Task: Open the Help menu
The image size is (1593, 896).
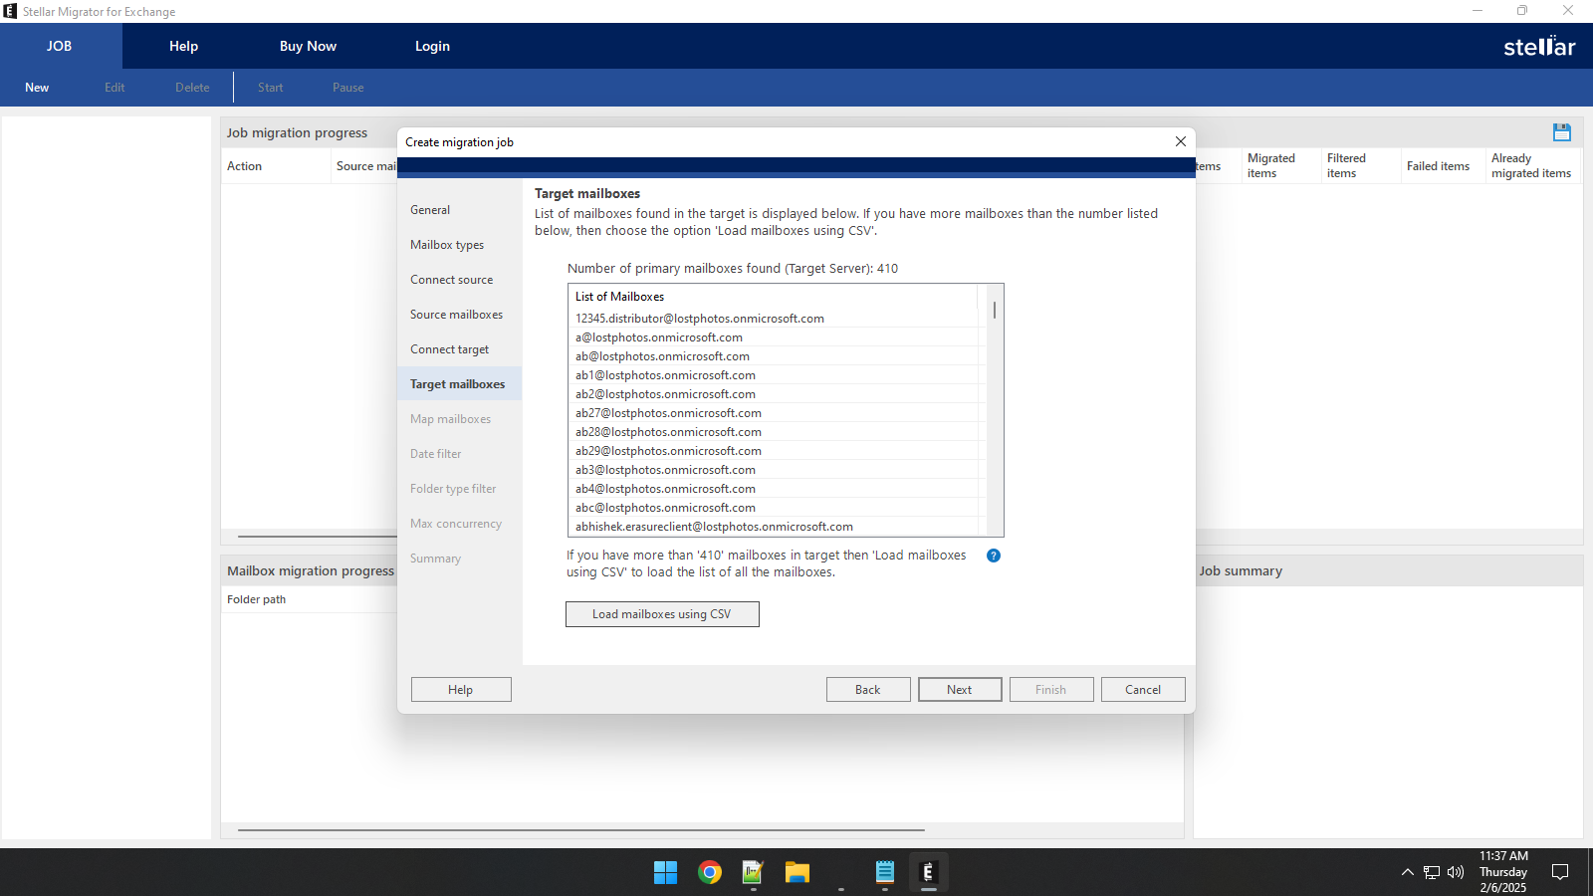Action: (x=183, y=46)
